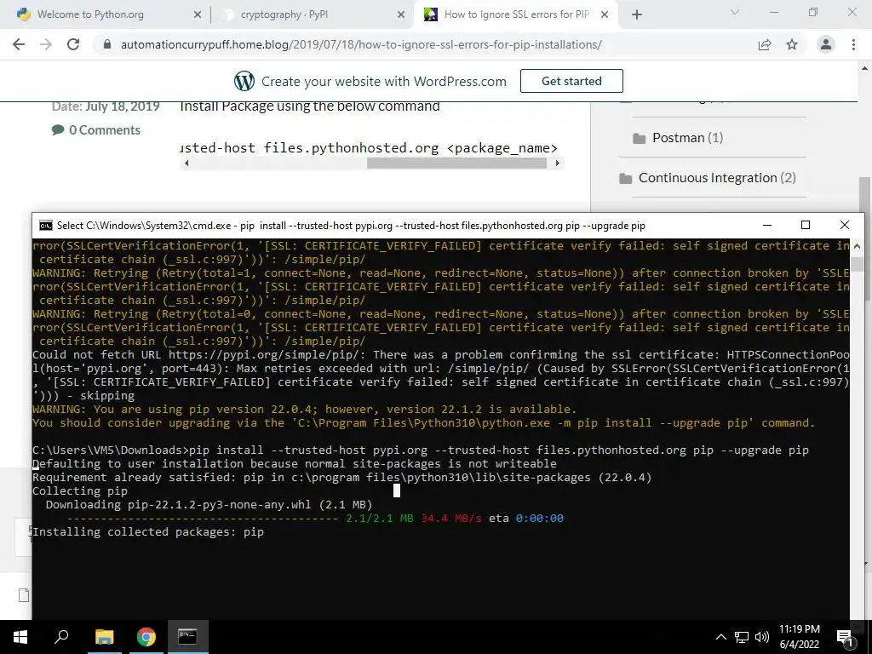
Task: Close the cryptography PyPI tab
Action: tap(401, 15)
